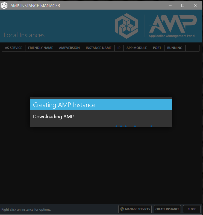Click the 'AMP INSTANCE MANAGER' window title
Image resolution: width=203 pixels, height=215 pixels.
click(x=35, y=6)
